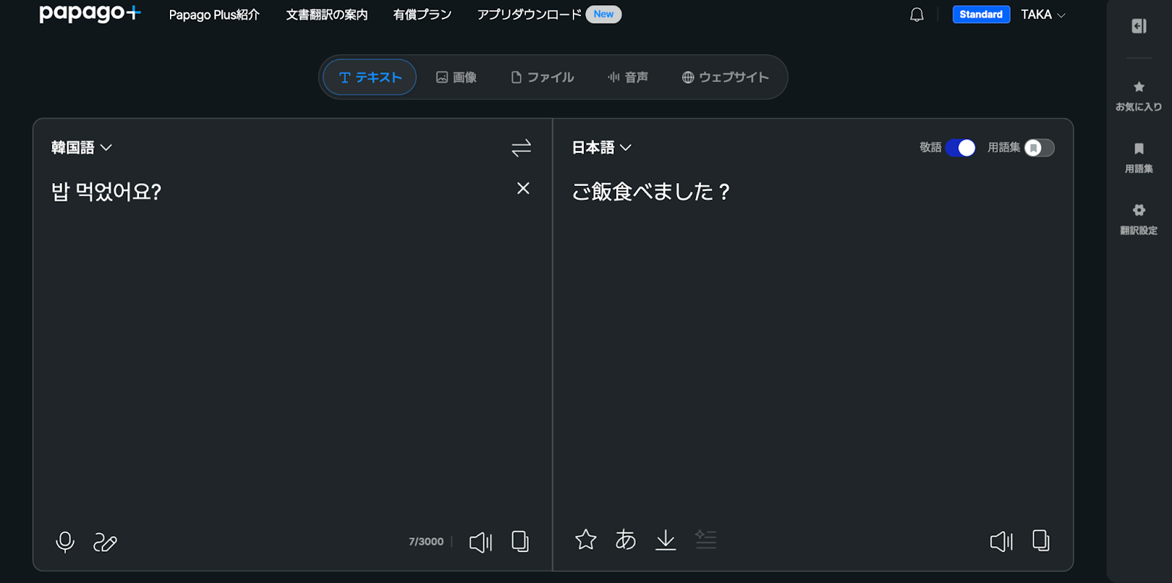
Task: Click the New badge
Action: [x=604, y=15]
